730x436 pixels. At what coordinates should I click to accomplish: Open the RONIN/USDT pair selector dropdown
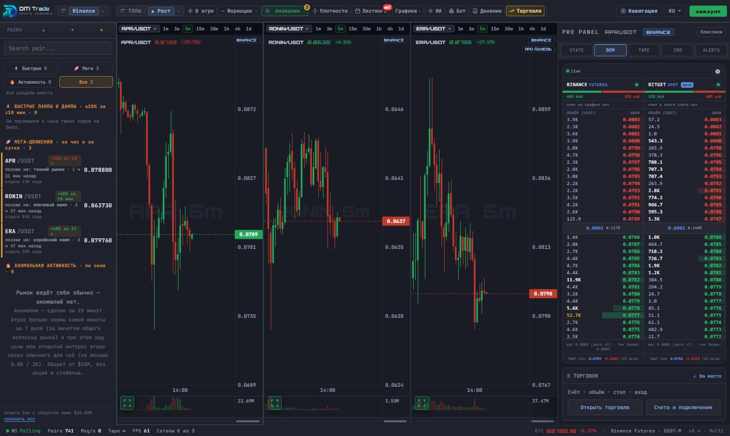pyautogui.click(x=289, y=29)
